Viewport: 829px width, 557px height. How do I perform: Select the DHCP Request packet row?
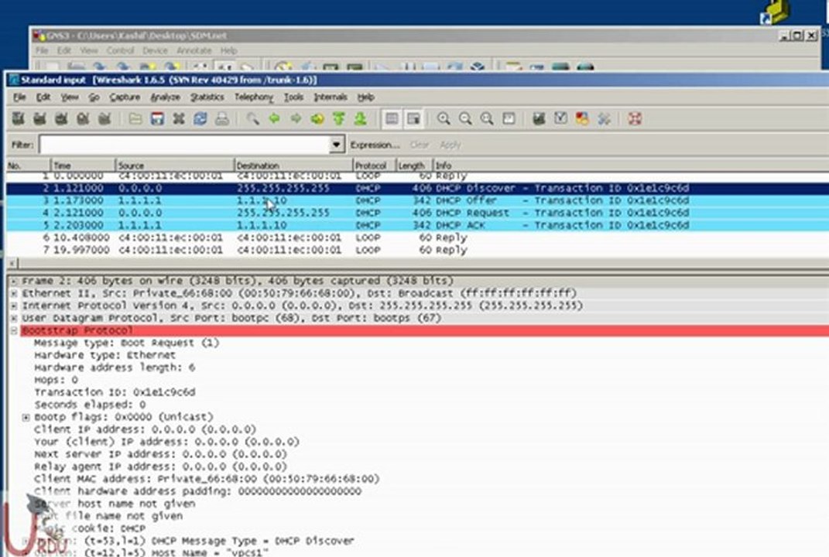[x=418, y=213]
